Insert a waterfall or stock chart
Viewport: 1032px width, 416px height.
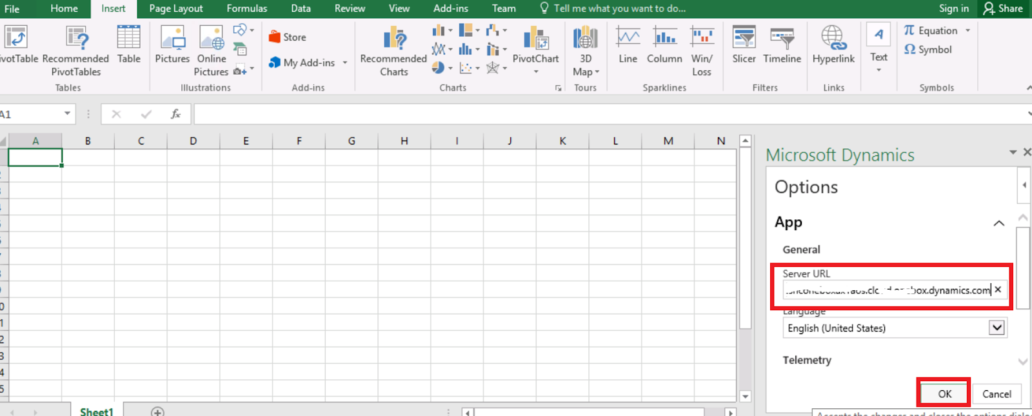[x=493, y=30]
